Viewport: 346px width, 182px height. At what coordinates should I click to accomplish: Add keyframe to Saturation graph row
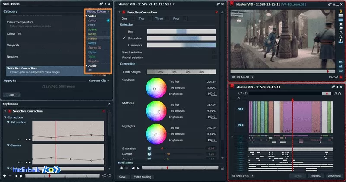click(19, 140)
